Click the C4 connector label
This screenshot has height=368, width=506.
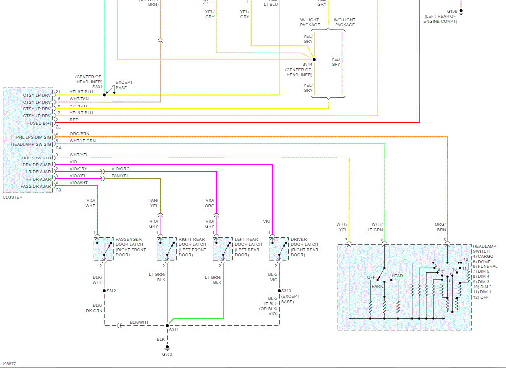coord(58,148)
